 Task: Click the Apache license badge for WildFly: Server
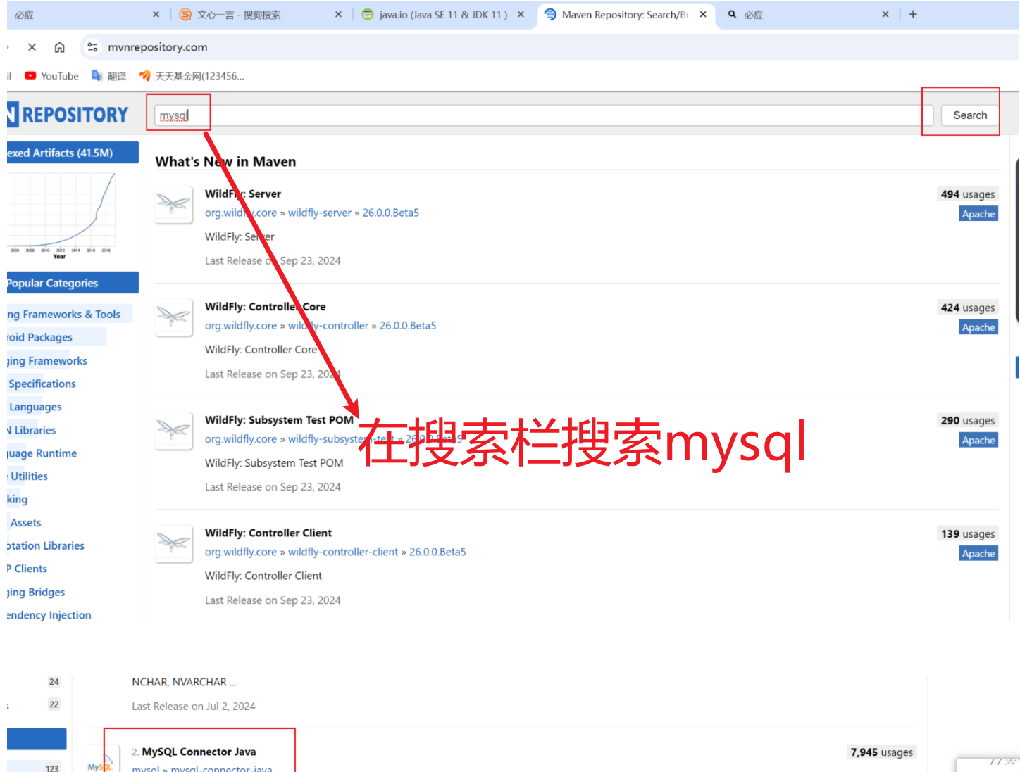pyautogui.click(x=978, y=214)
